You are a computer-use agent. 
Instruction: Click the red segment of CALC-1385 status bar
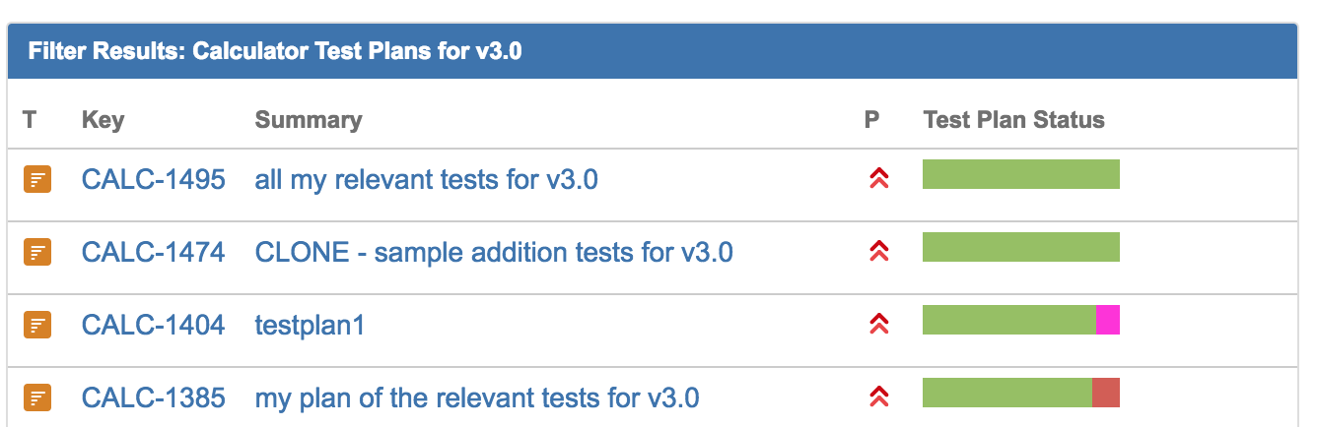pyautogui.click(x=1106, y=393)
